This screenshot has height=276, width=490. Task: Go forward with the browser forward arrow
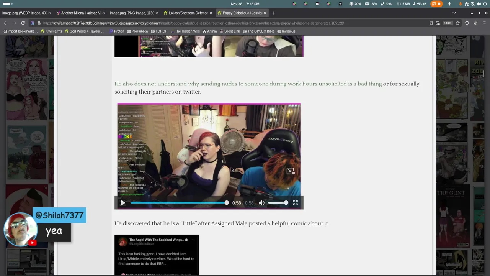[x=14, y=23]
